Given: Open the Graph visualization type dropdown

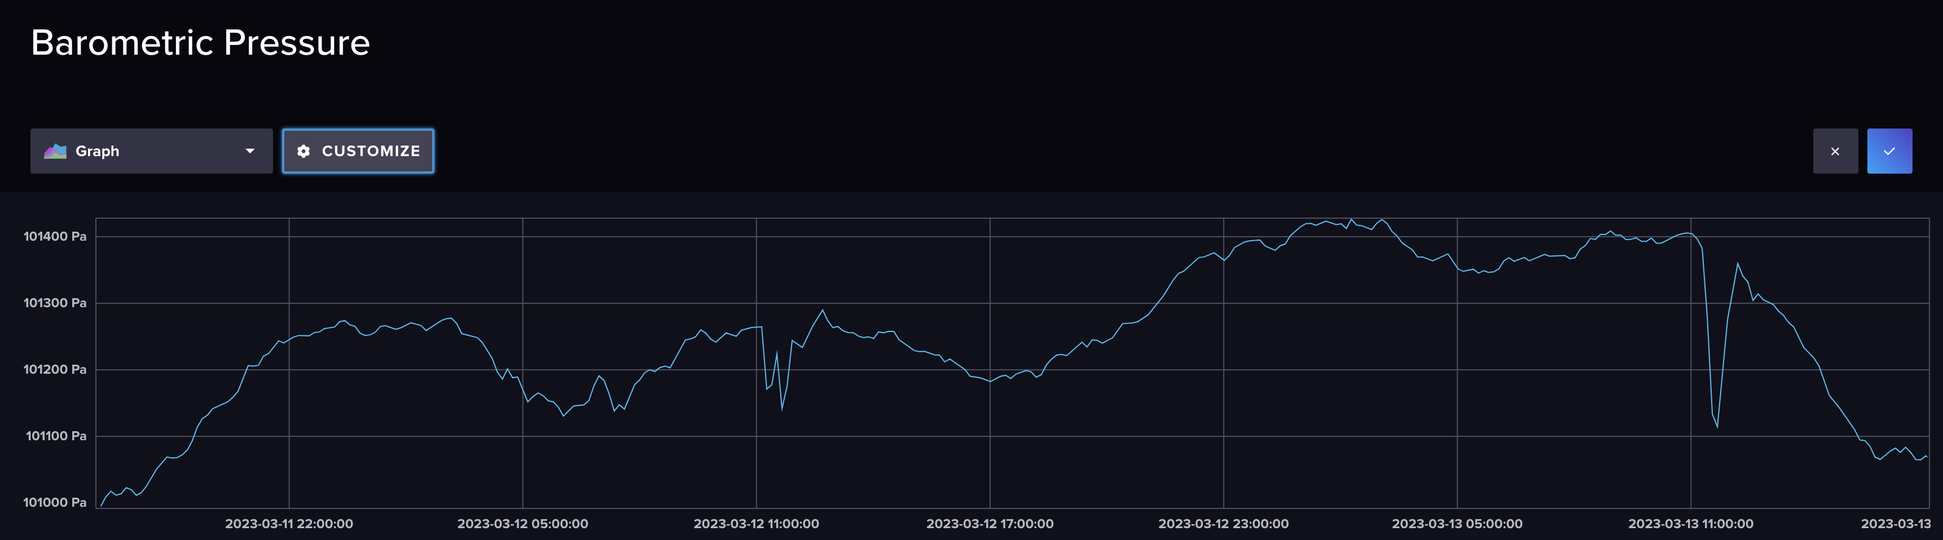Looking at the screenshot, I should (x=152, y=152).
